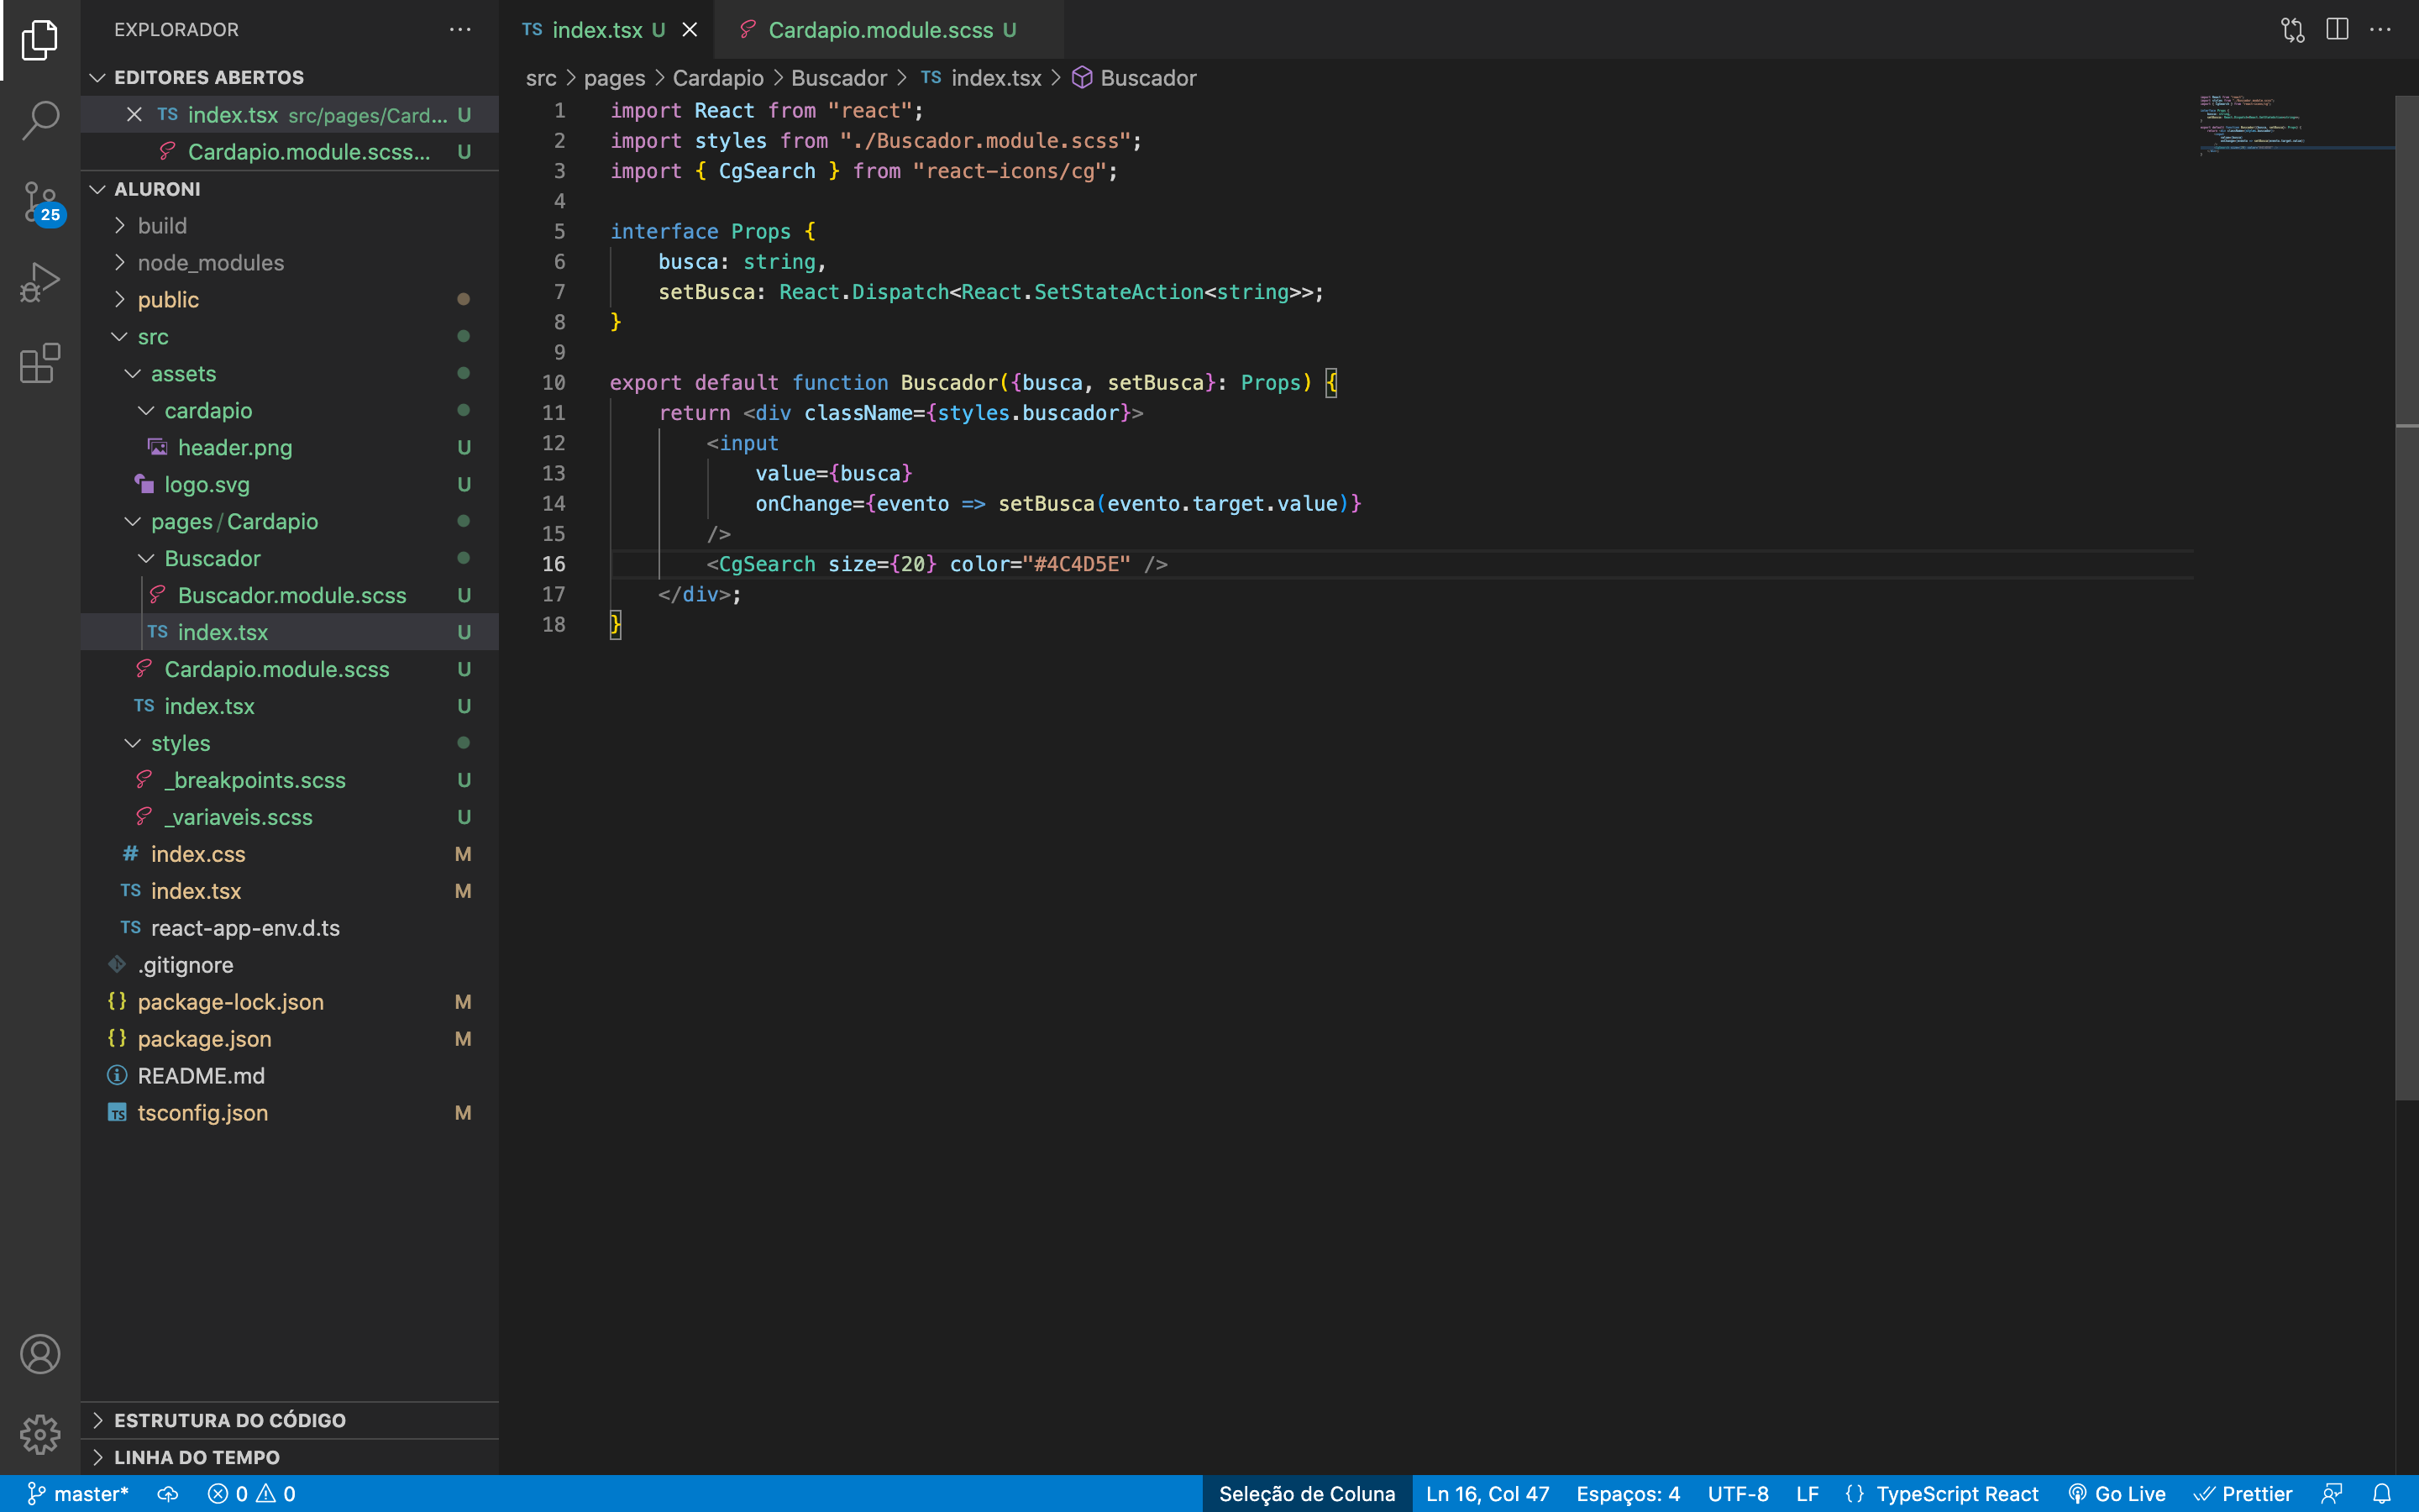2419x1512 pixels.
Task: Expand LINHA DO TEMPO panel
Action: [290, 1457]
